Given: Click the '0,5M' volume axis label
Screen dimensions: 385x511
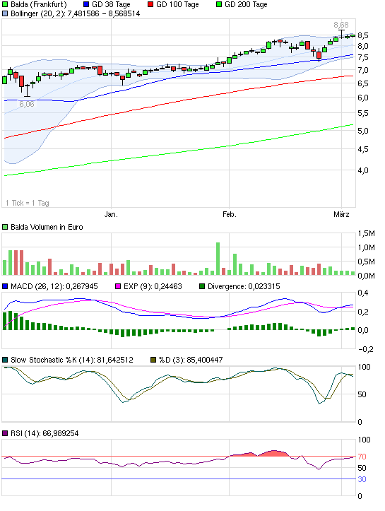Looking at the screenshot, I should pos(366,262).
